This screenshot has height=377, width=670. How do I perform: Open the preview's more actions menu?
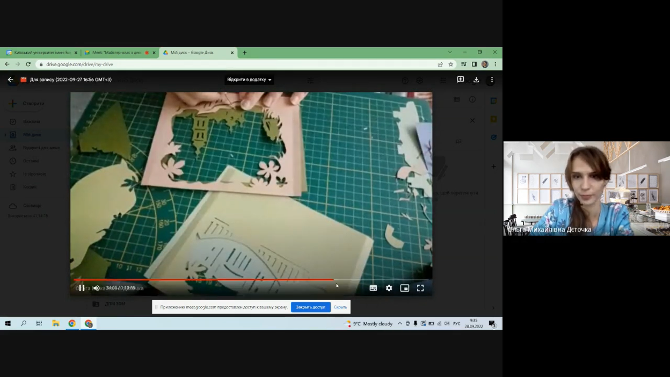coord(492,79)
